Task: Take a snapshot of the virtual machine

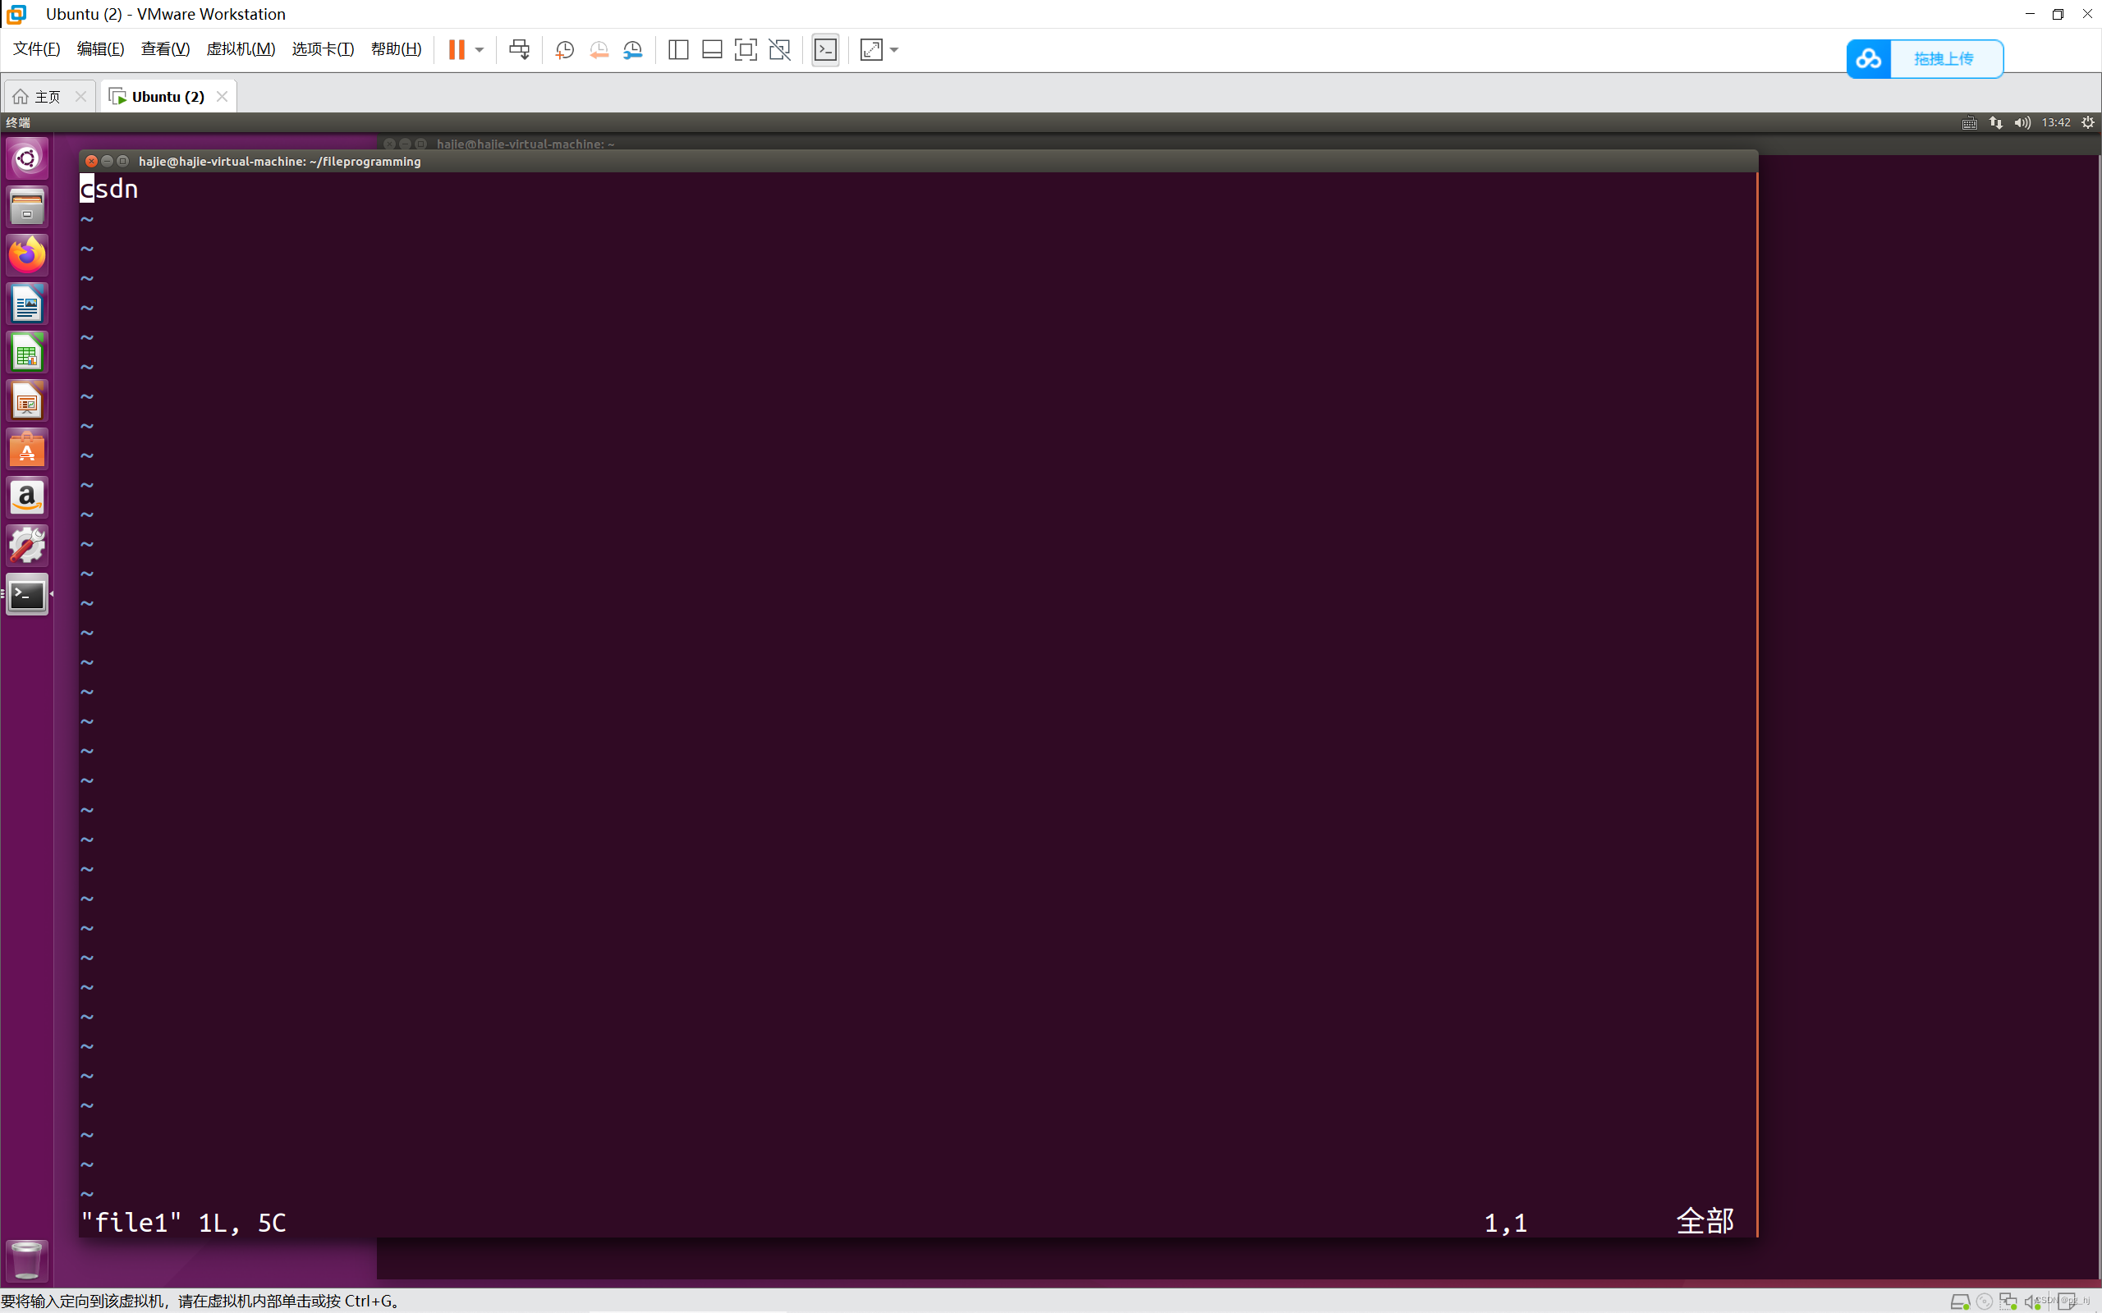Action: [564, 49]
